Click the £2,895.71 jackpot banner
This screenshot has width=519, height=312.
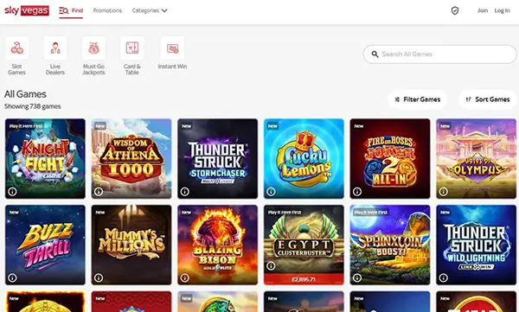coord(304,279)
